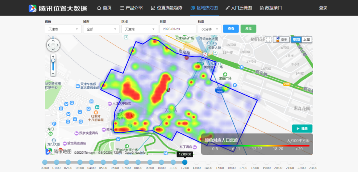Pan the map down arrow
Image resolution: width=358 pixels, height=172 pixels.
coord(53,49)
